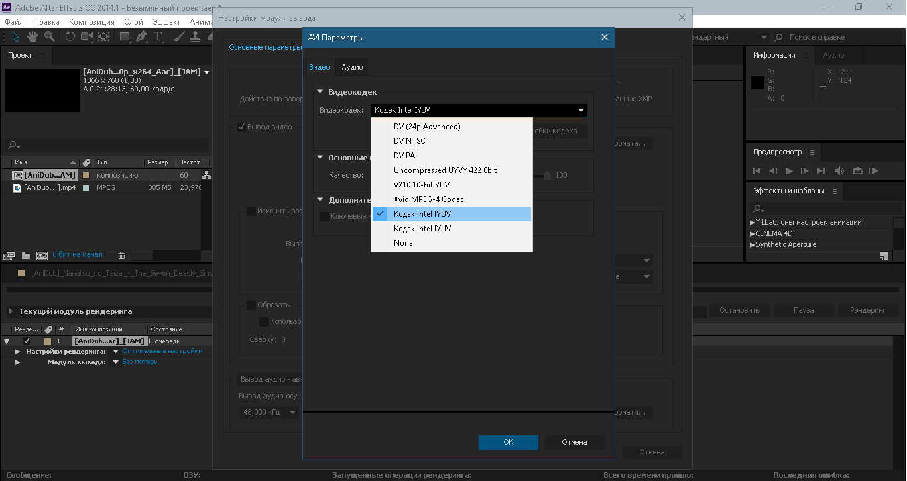Play preview with the Play button

(x=789, y=171)
